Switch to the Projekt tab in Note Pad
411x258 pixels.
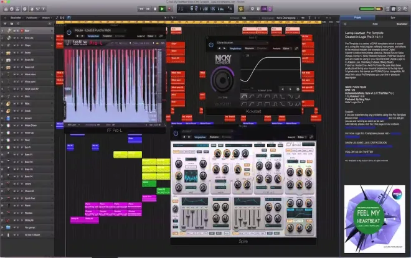[x=357, y=17]
